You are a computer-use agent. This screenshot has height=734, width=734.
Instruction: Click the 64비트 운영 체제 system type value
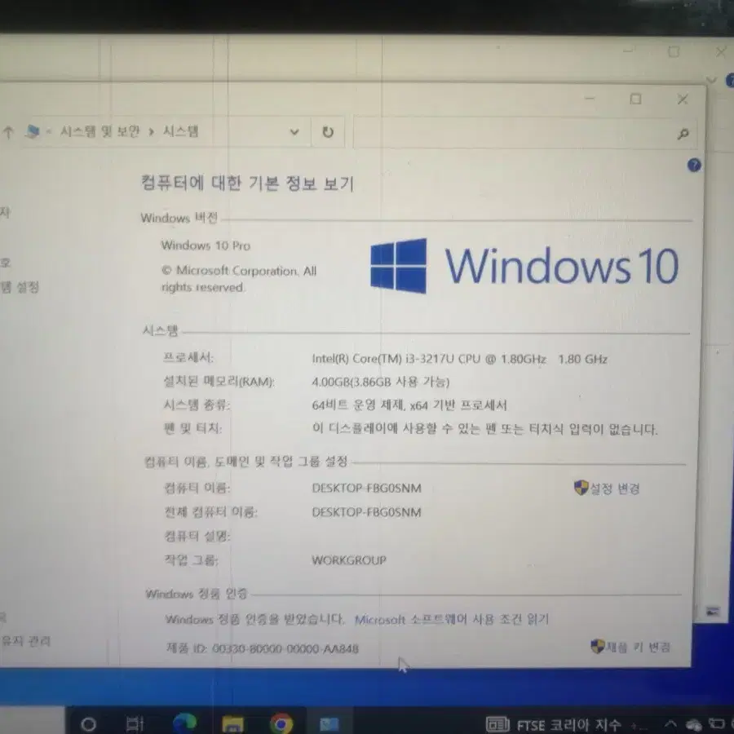click(409, 405)
